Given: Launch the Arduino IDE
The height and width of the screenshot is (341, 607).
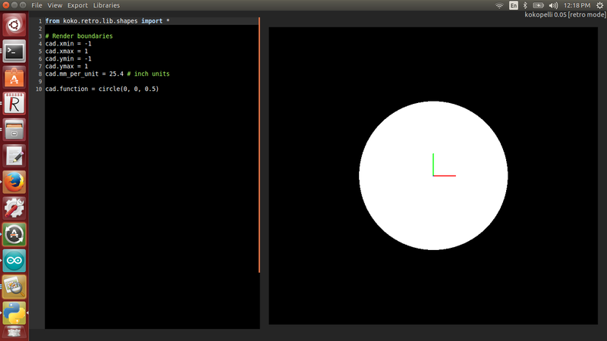Looking at the screenshot, I should [14, 260].
